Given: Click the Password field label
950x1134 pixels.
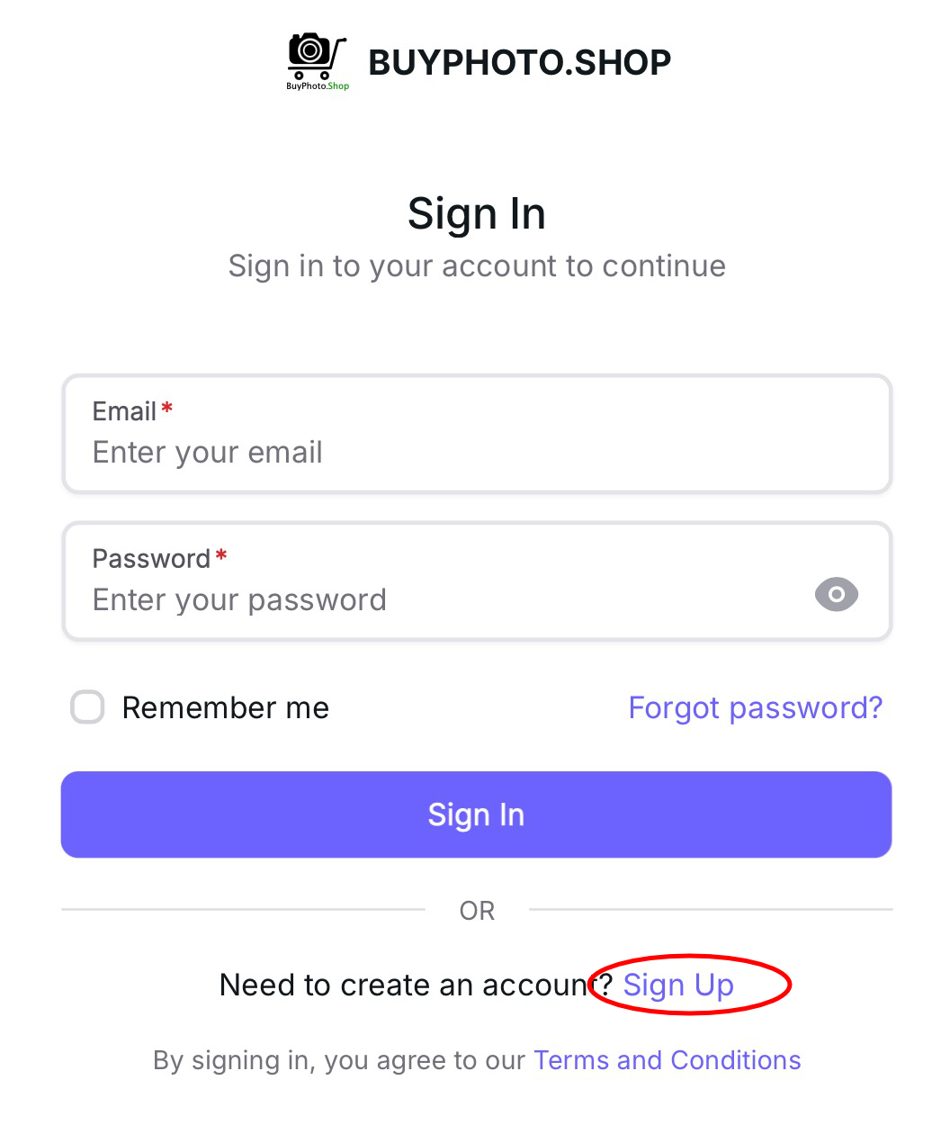Looking at the screenshot, I should [151, 559].
